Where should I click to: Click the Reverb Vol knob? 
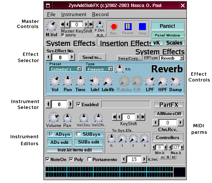pyautogui.click(x=55, y=81)
